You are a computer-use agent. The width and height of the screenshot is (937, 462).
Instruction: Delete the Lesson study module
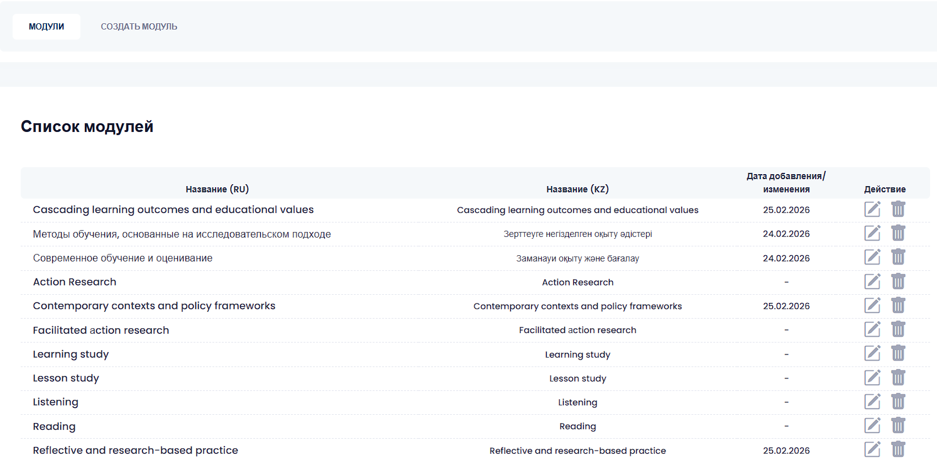[898, 378]
